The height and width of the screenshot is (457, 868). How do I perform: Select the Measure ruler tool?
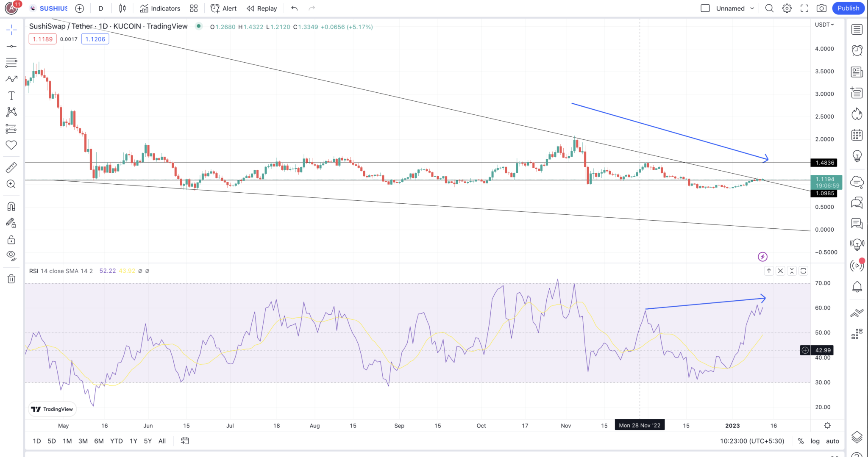click(x=11, y=168)
